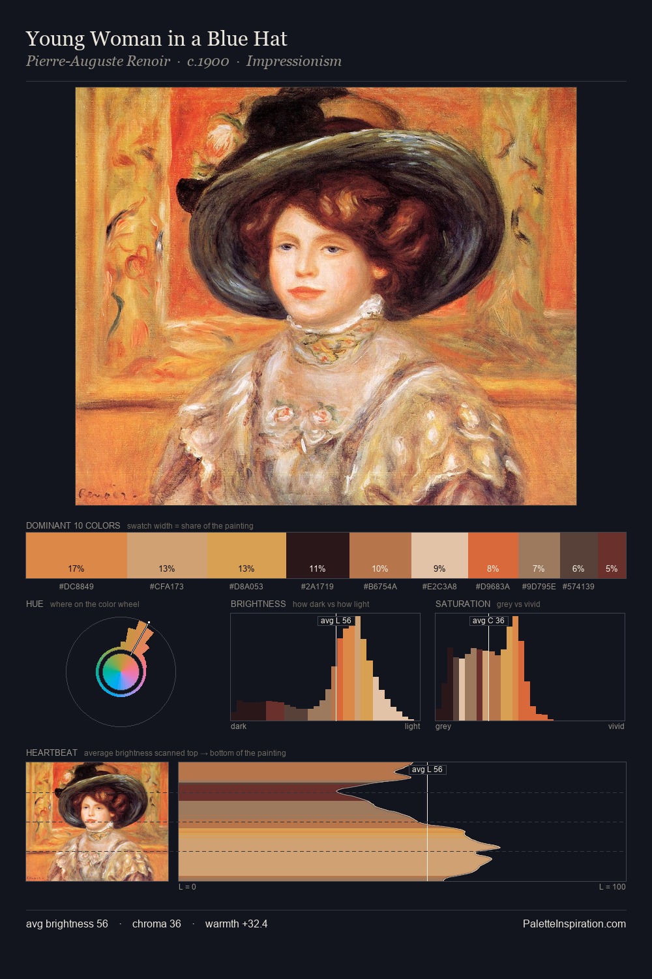
Task: Click 'warmth +32.4' in the footer
Action: (236, 924)
